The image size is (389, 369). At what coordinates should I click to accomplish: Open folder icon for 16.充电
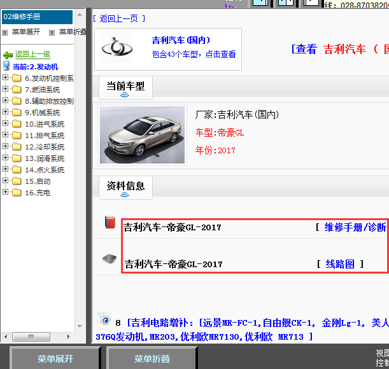17,192
